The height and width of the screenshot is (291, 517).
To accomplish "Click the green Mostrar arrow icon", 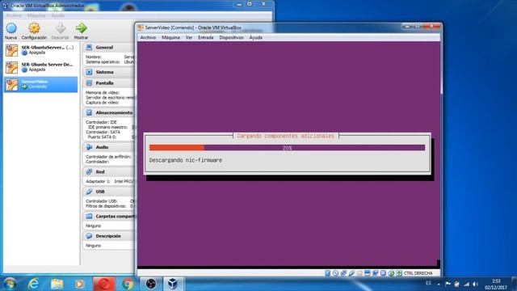I will pos(81,28).
